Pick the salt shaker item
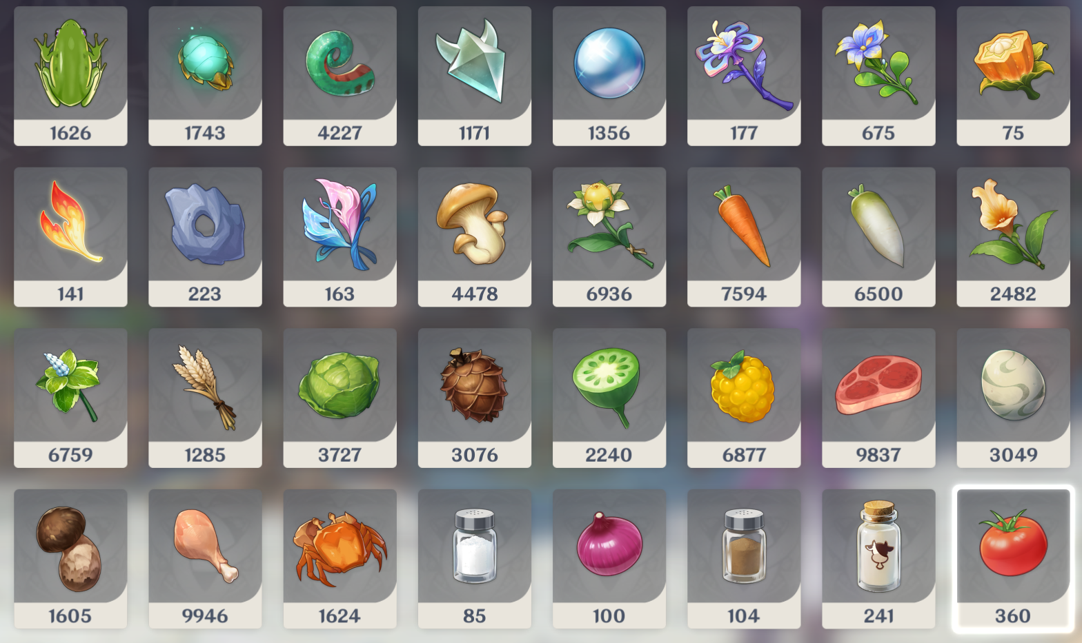Screen dimensions: 1082x643 (x=474, y=558)
